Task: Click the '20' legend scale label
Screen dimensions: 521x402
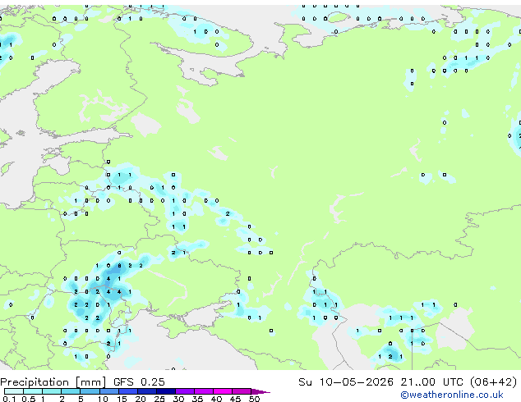Action: [x=141, y=399]
